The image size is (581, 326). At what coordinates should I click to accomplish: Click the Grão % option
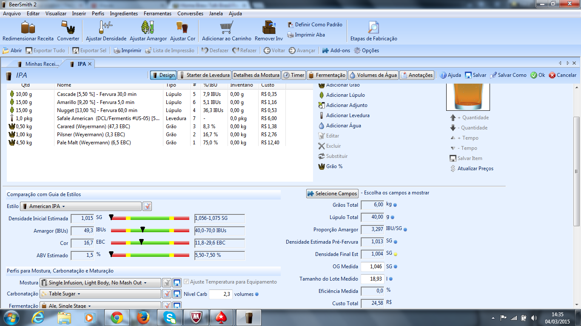(x=330, y=166)
